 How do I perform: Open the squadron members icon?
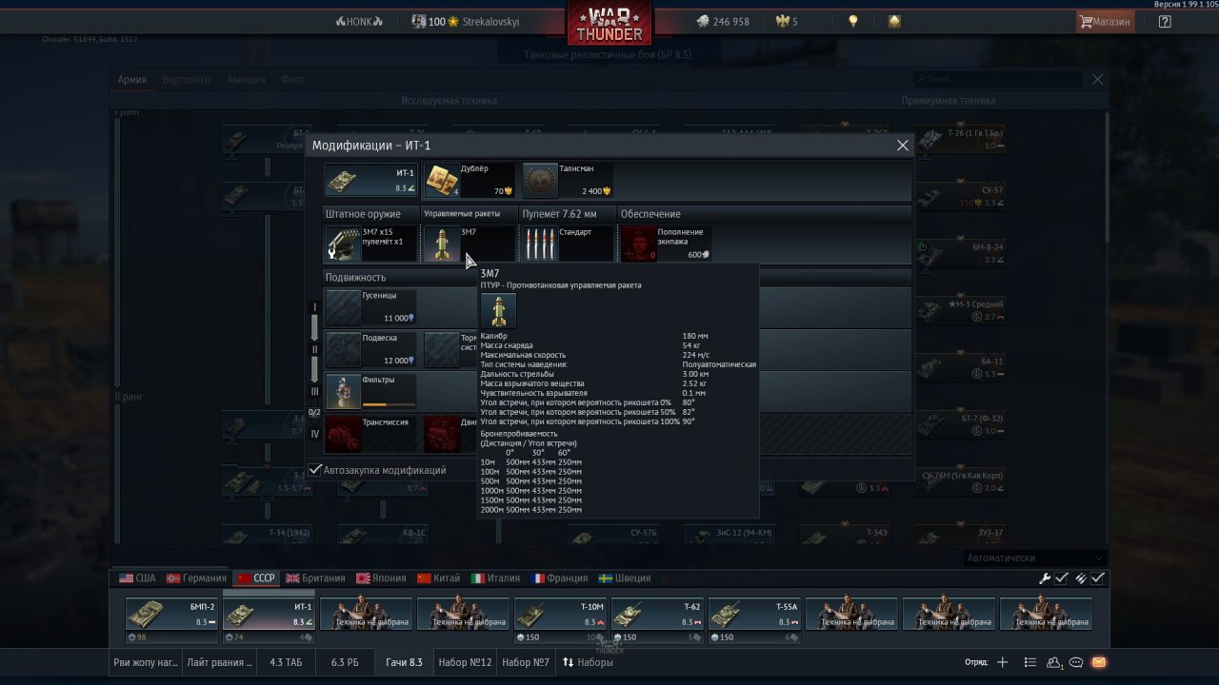(1054, 662)
